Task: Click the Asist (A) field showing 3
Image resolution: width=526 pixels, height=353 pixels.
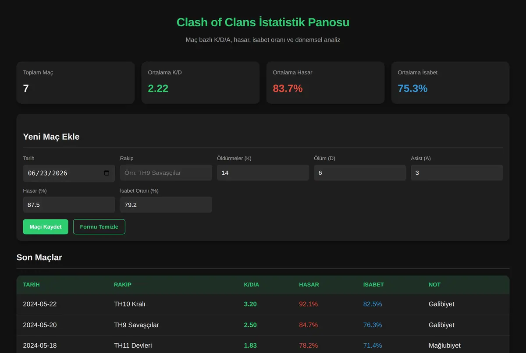Action: click(457, 173)
